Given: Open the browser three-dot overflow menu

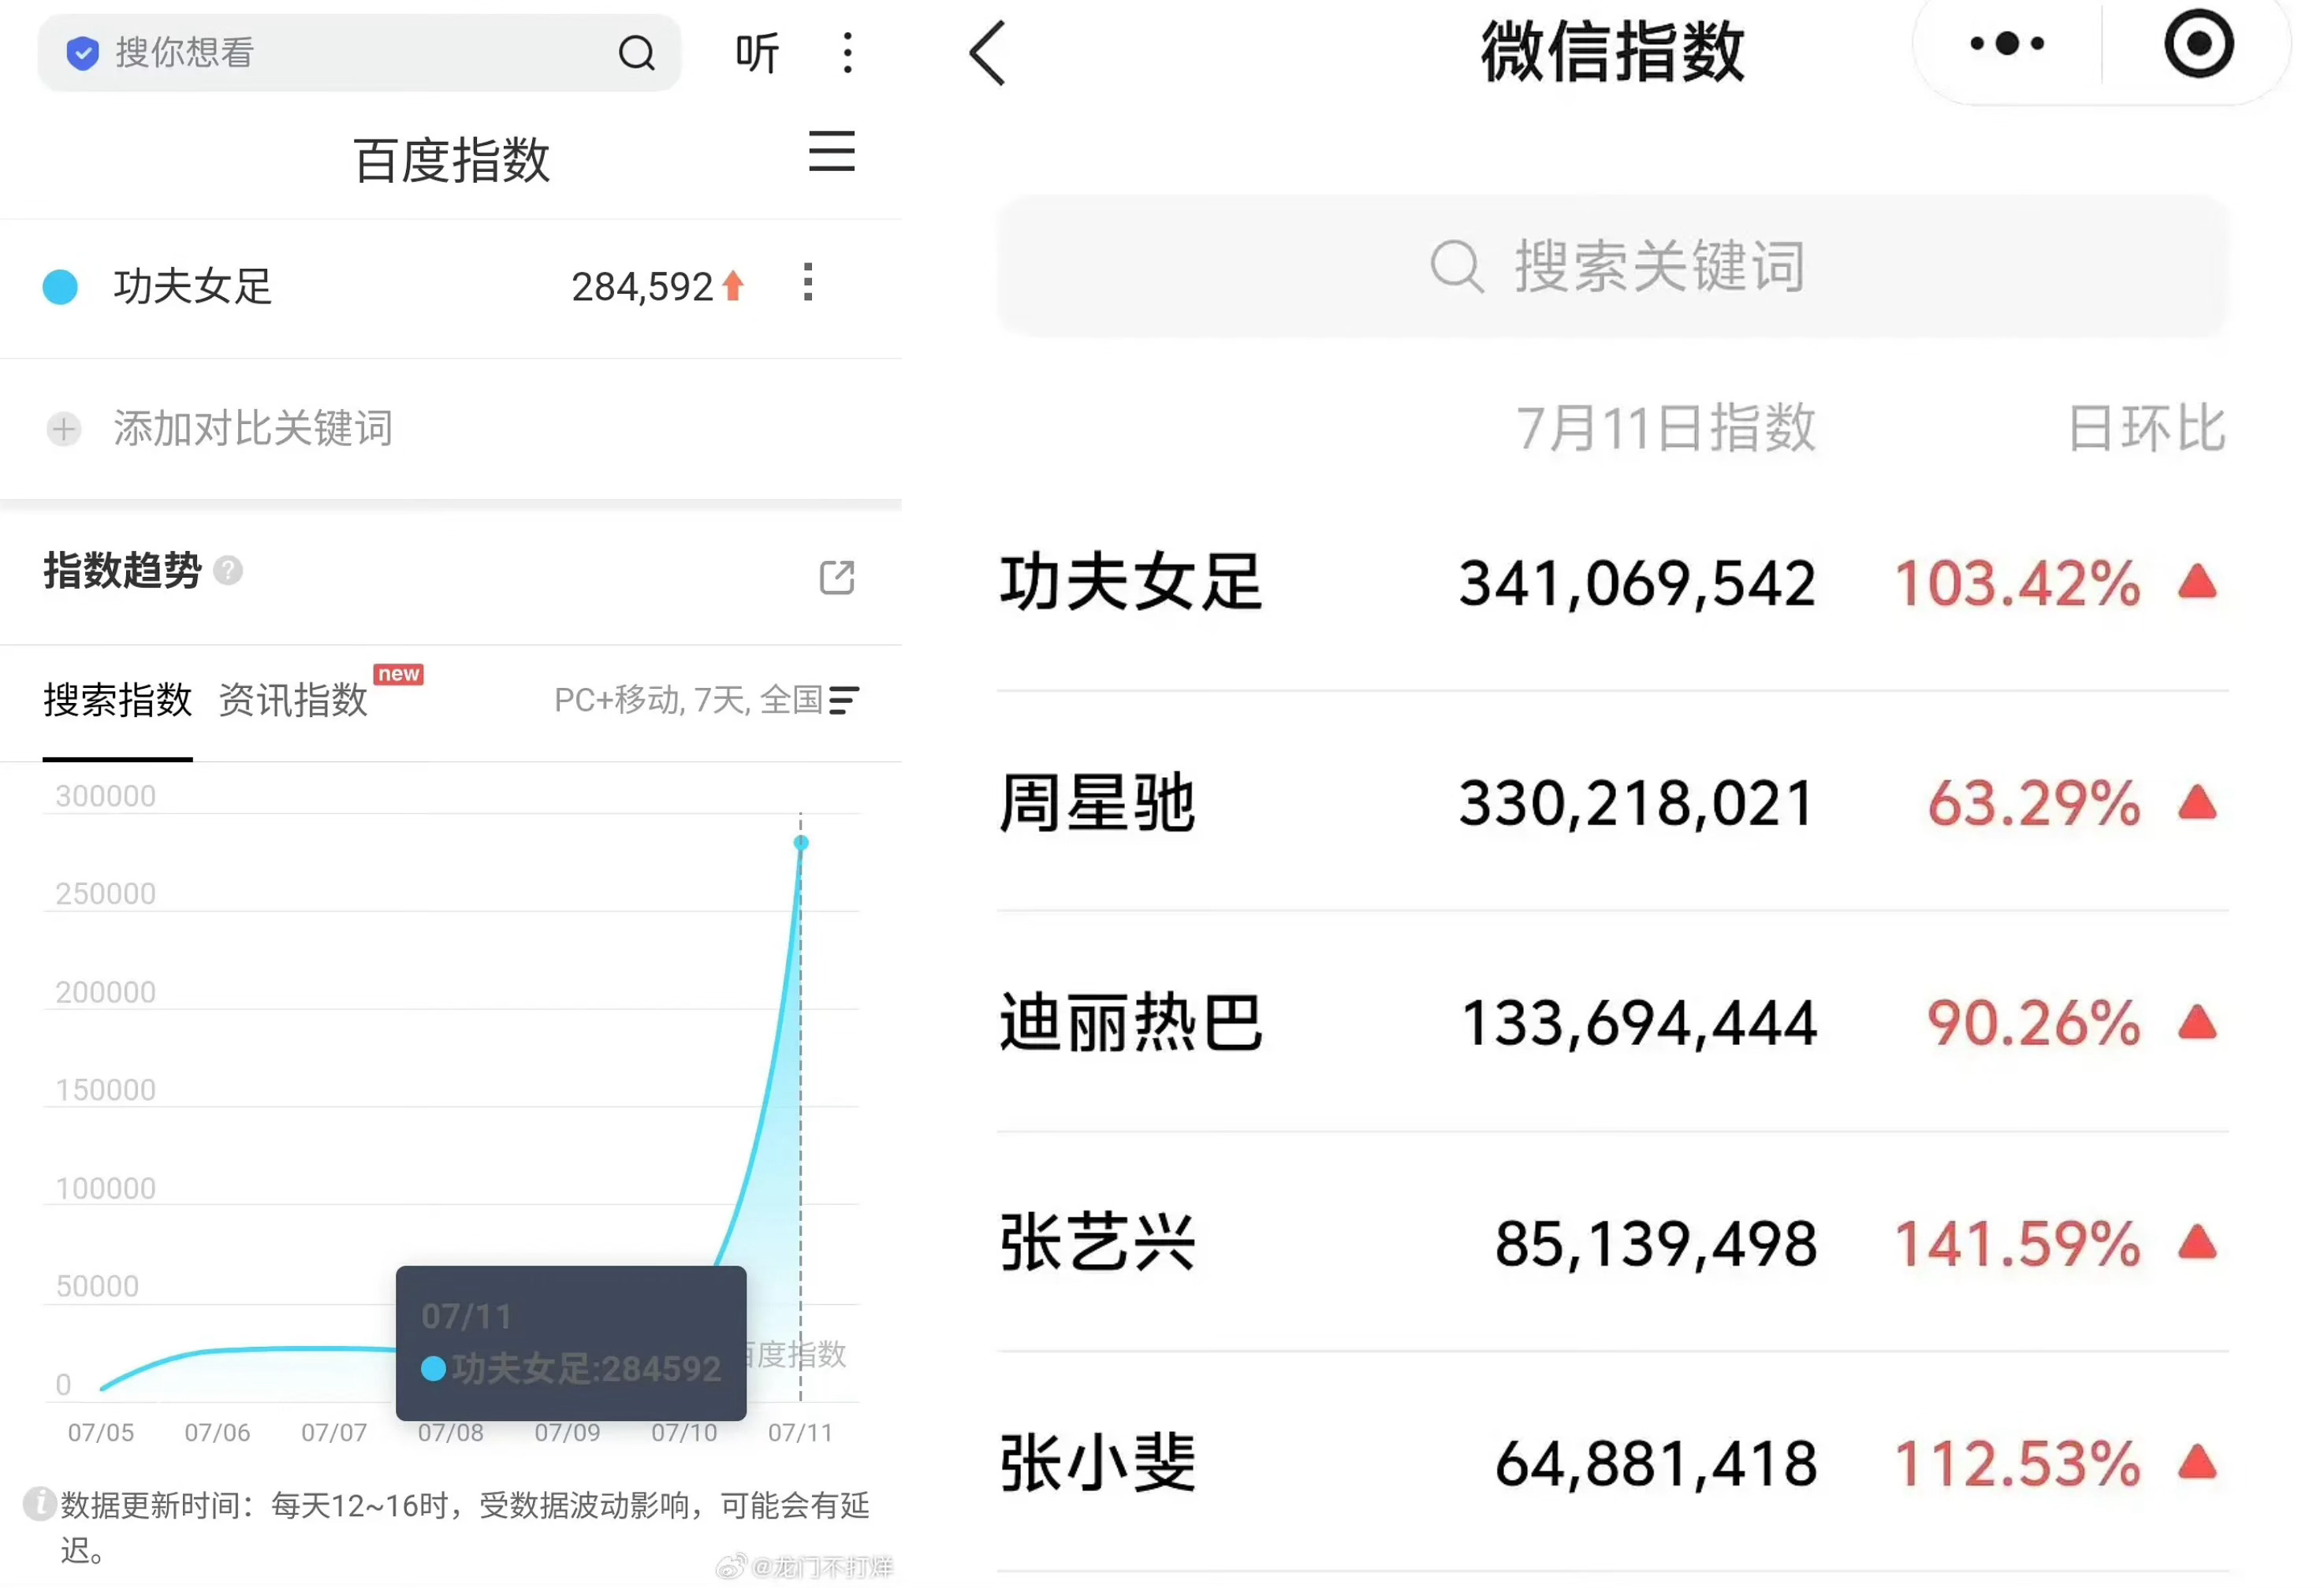Looking at the screenshot, I should click(847, 53).
